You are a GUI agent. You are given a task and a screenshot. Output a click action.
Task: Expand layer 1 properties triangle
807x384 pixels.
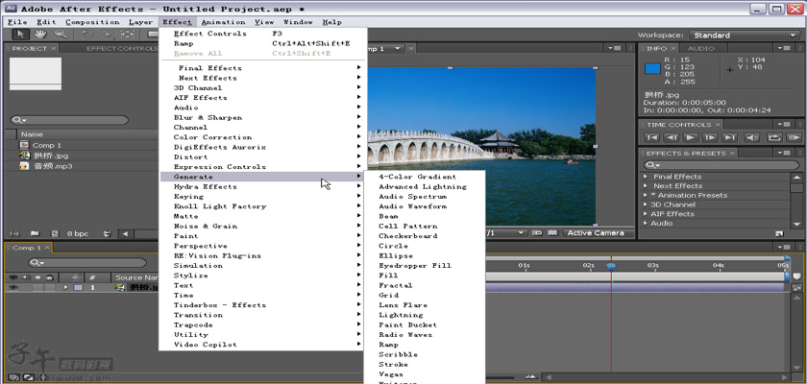click(66, 287)
